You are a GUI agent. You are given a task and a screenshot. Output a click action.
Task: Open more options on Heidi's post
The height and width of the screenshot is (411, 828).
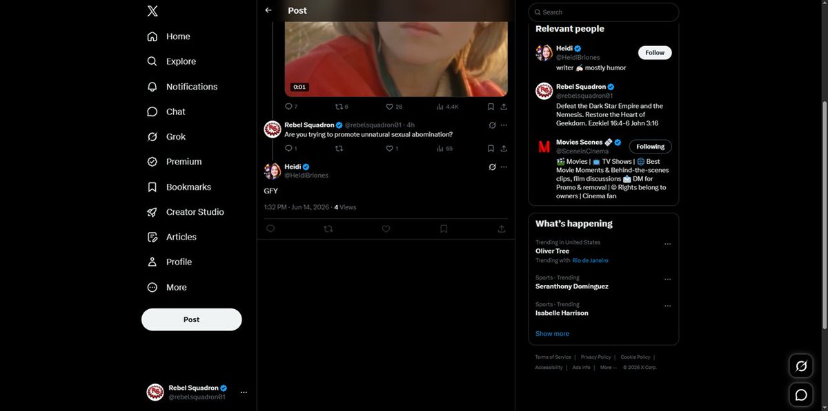pos(504,167)
